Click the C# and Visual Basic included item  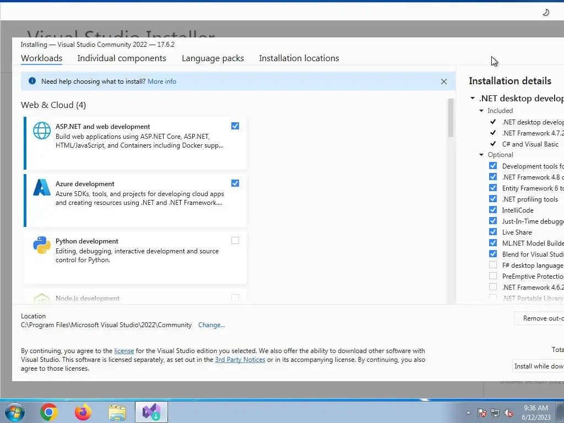(x=530, y=144)
